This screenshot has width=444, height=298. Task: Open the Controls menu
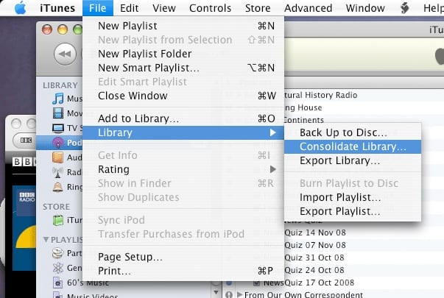pos(210,8)
